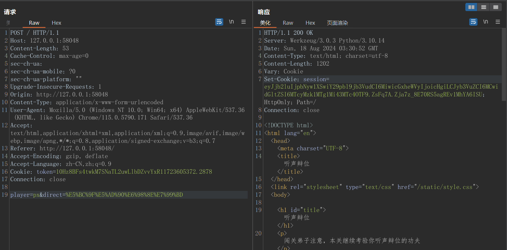The width and height of the screenshot is (507, 250).
Task: Click the Origin header line
Action: tap(59, 94)
